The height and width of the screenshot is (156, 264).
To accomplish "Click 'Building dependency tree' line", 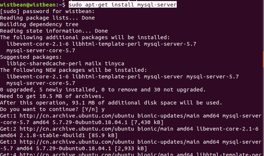I will pos(39,25).
